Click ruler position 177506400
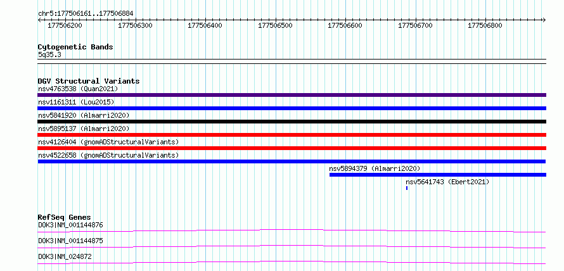This screenshot has height=271, width=564. click(205, 25)
